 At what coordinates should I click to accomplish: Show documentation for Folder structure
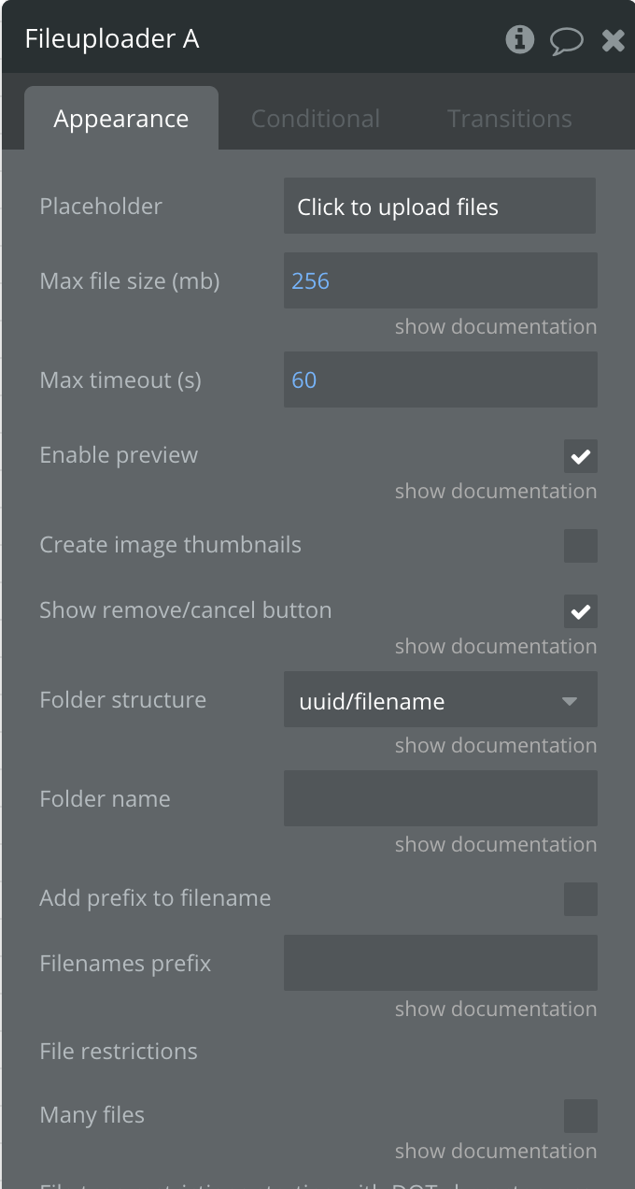point(495,746)
